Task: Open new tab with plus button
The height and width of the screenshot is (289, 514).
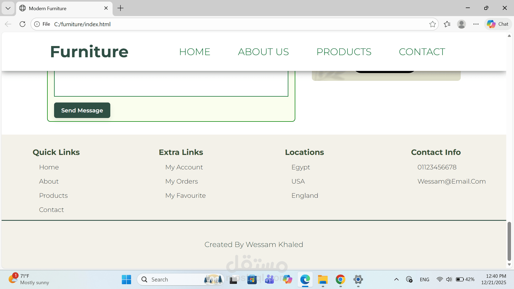Action: click(x=120, y=8)
